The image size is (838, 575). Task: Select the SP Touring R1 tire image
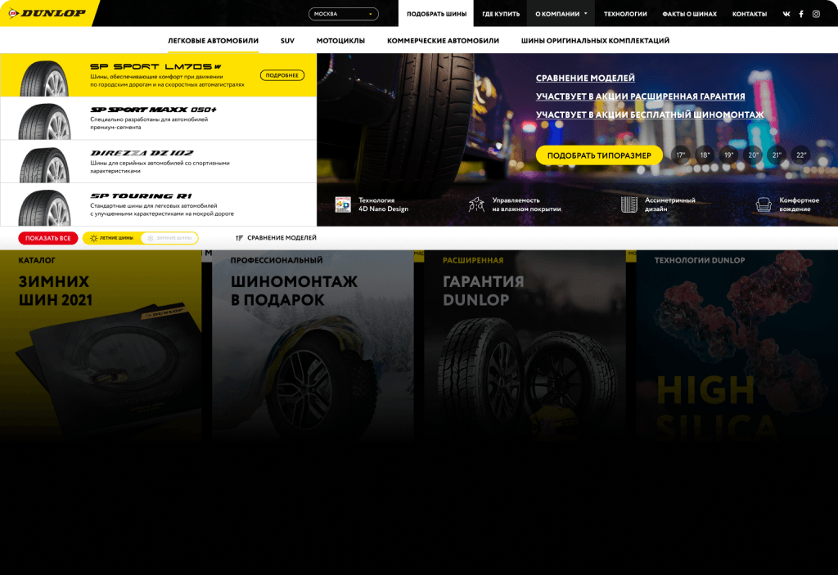(44, 207)
